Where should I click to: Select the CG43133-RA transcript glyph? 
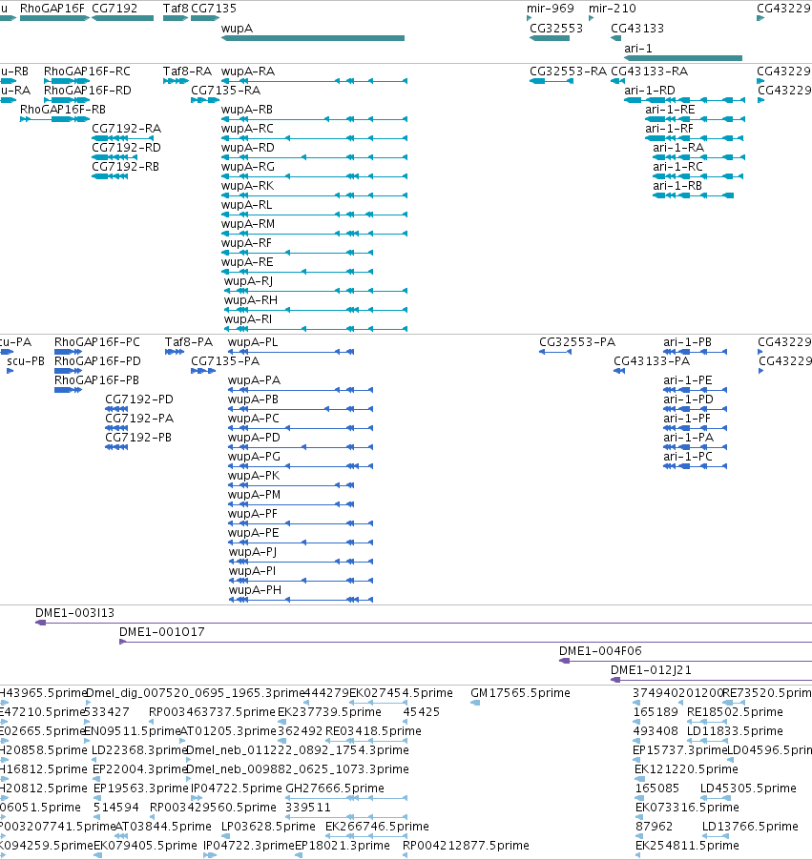tap(617, 81)
